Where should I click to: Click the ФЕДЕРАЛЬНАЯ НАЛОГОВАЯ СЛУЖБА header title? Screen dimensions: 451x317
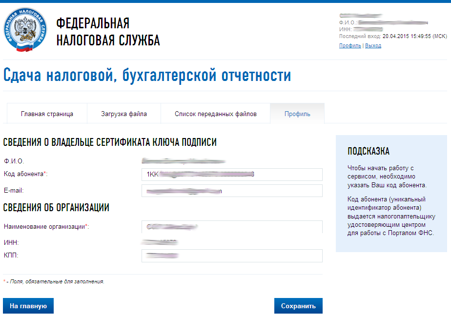click(108, 32)
